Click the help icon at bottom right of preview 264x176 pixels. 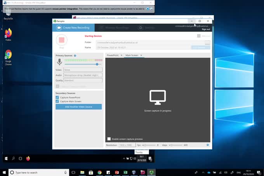(x=208, y=145)
